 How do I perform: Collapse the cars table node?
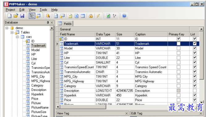point(17,37)
